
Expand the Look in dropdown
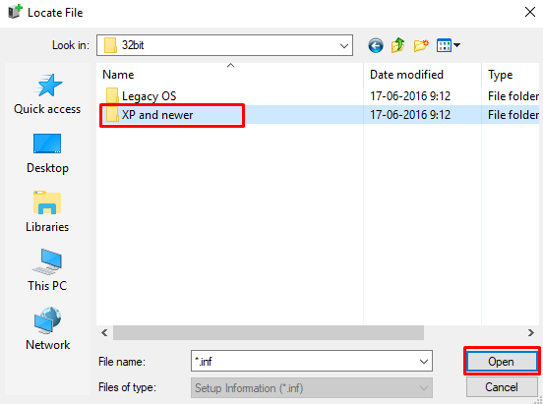[x=344, y=45]
